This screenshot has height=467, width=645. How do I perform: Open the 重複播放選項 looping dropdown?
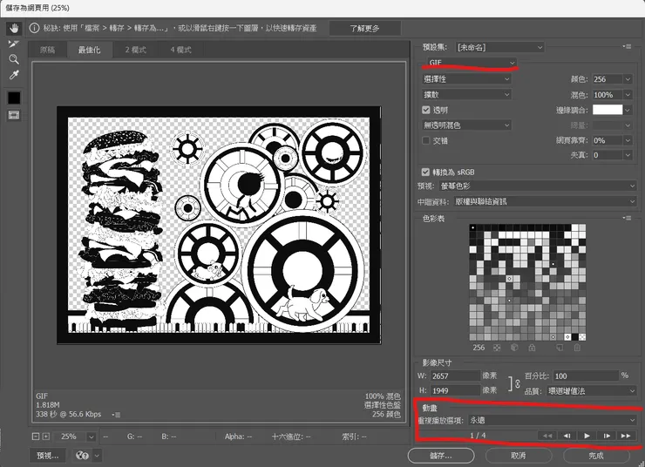tap(552, 420)
